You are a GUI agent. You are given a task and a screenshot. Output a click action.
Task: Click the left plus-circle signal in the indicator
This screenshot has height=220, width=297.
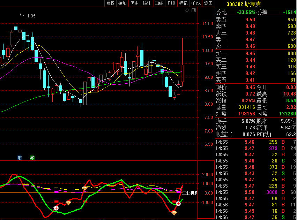click(56, 208)
